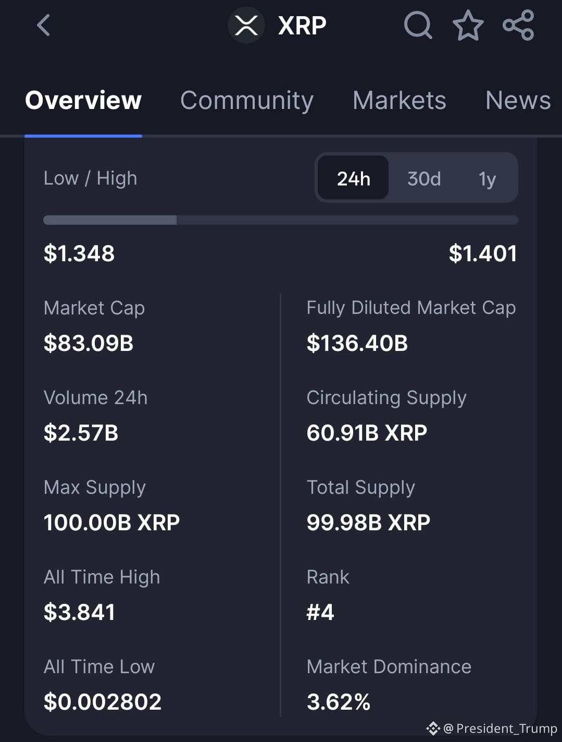The width and height of the screenshot is (562, 742).
Task: Tap the XRP title text
Action: coord(302,25)
